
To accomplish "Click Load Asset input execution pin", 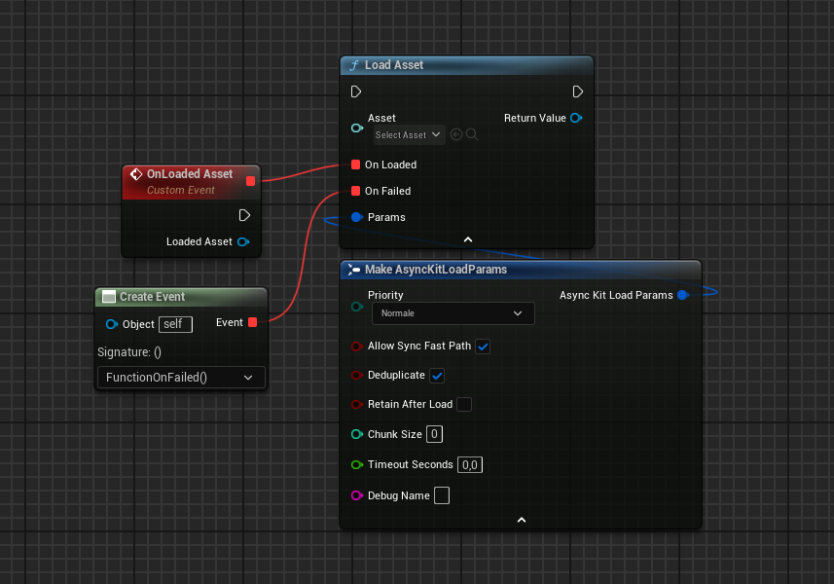I will (x=356, y=91).
